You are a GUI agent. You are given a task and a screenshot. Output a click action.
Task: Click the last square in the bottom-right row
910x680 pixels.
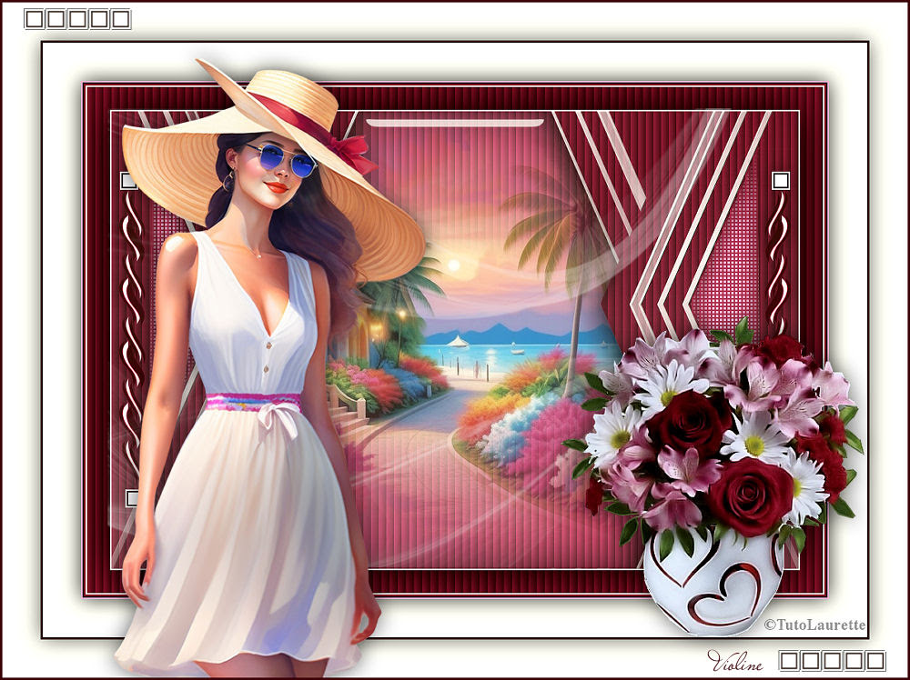(x=875, y=661)
